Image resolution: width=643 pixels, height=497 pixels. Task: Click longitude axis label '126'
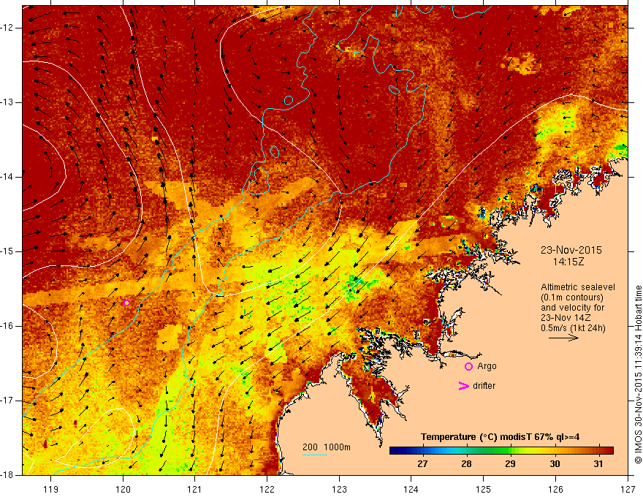555,490
